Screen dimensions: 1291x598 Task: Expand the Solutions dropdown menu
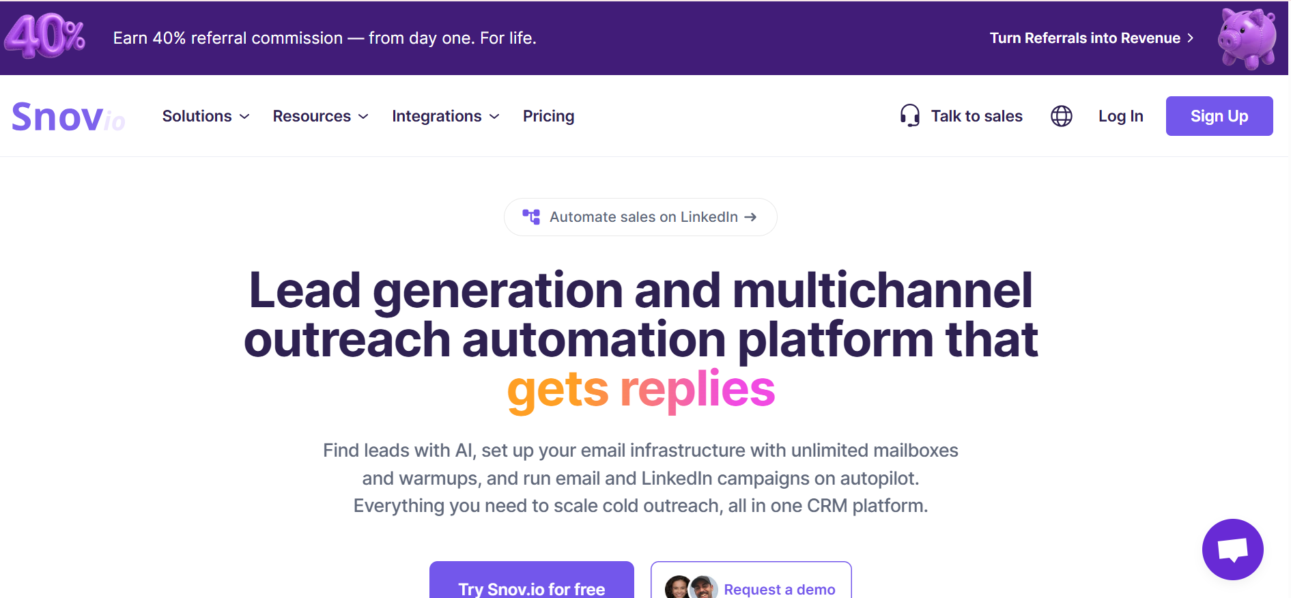[205, 117]
